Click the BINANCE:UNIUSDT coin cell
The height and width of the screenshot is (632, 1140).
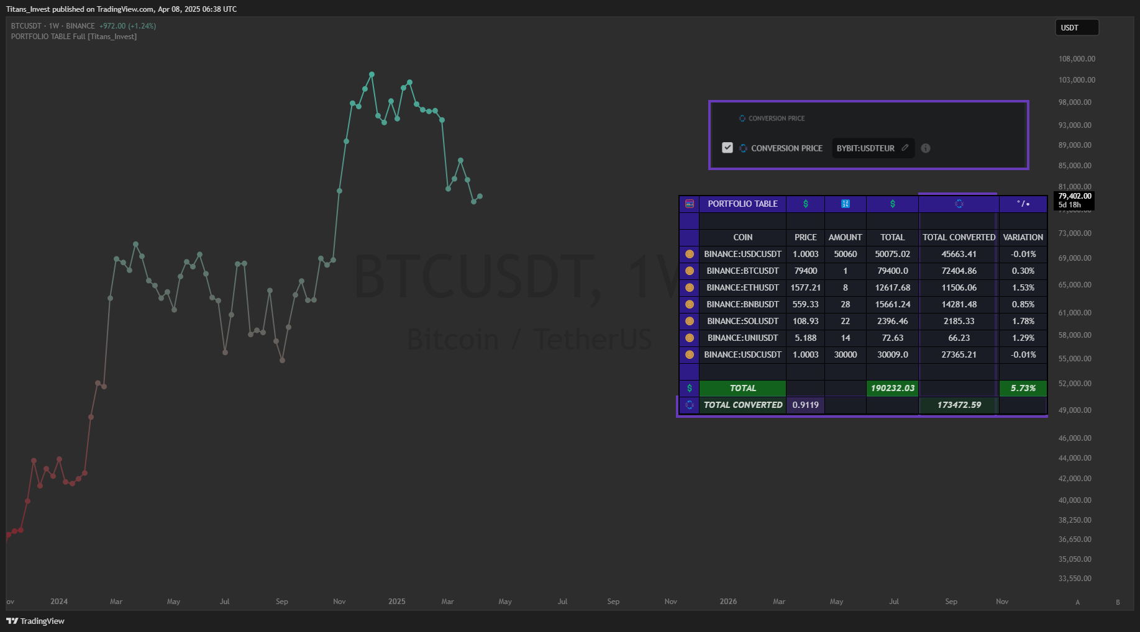point(742,338)
